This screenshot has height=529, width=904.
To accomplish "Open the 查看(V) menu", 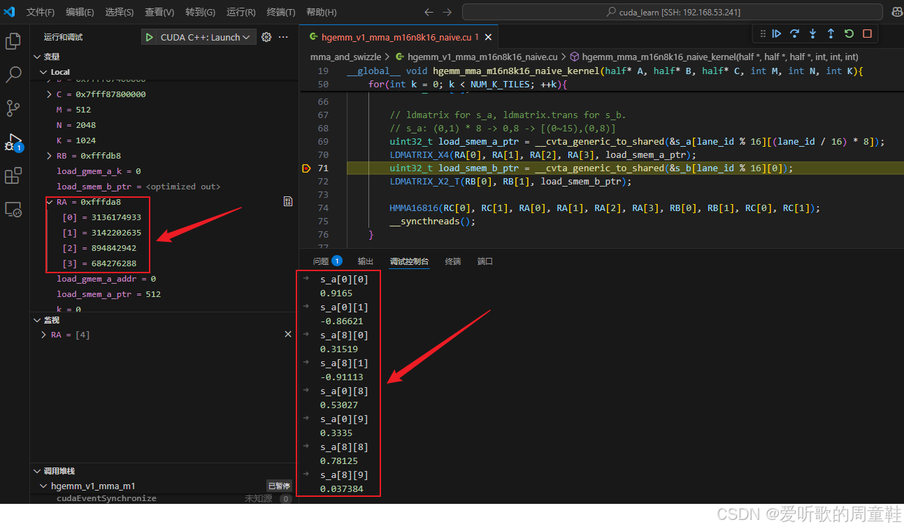I will 159,12.
